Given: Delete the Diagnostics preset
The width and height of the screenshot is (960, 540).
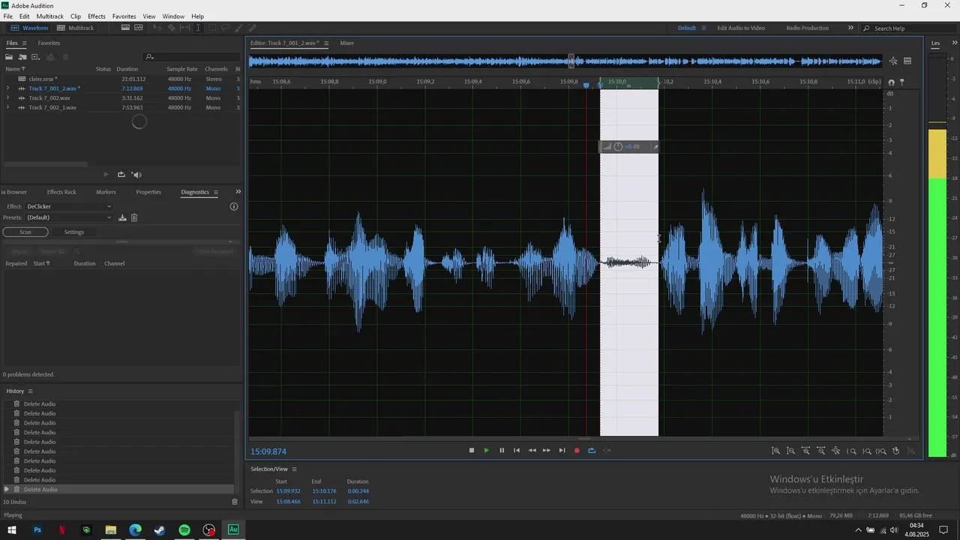Looking at the screenshot, I should (134, 217).
